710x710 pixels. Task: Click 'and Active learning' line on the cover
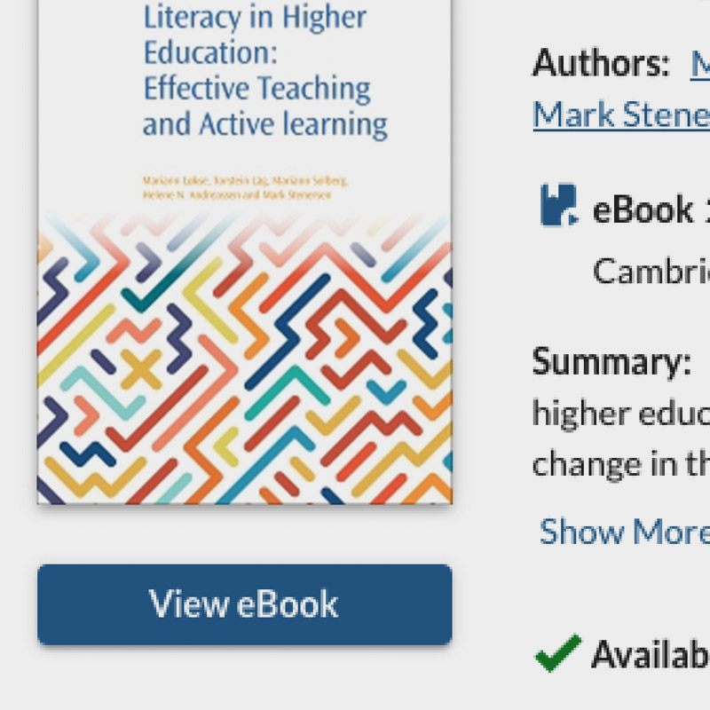click(264, 123)
